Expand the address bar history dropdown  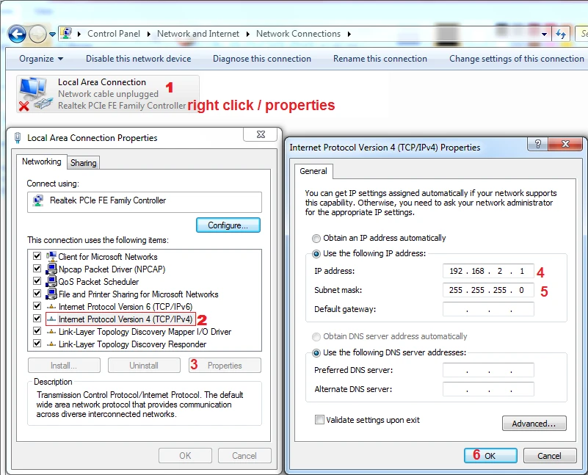click(x=545, y=34)
